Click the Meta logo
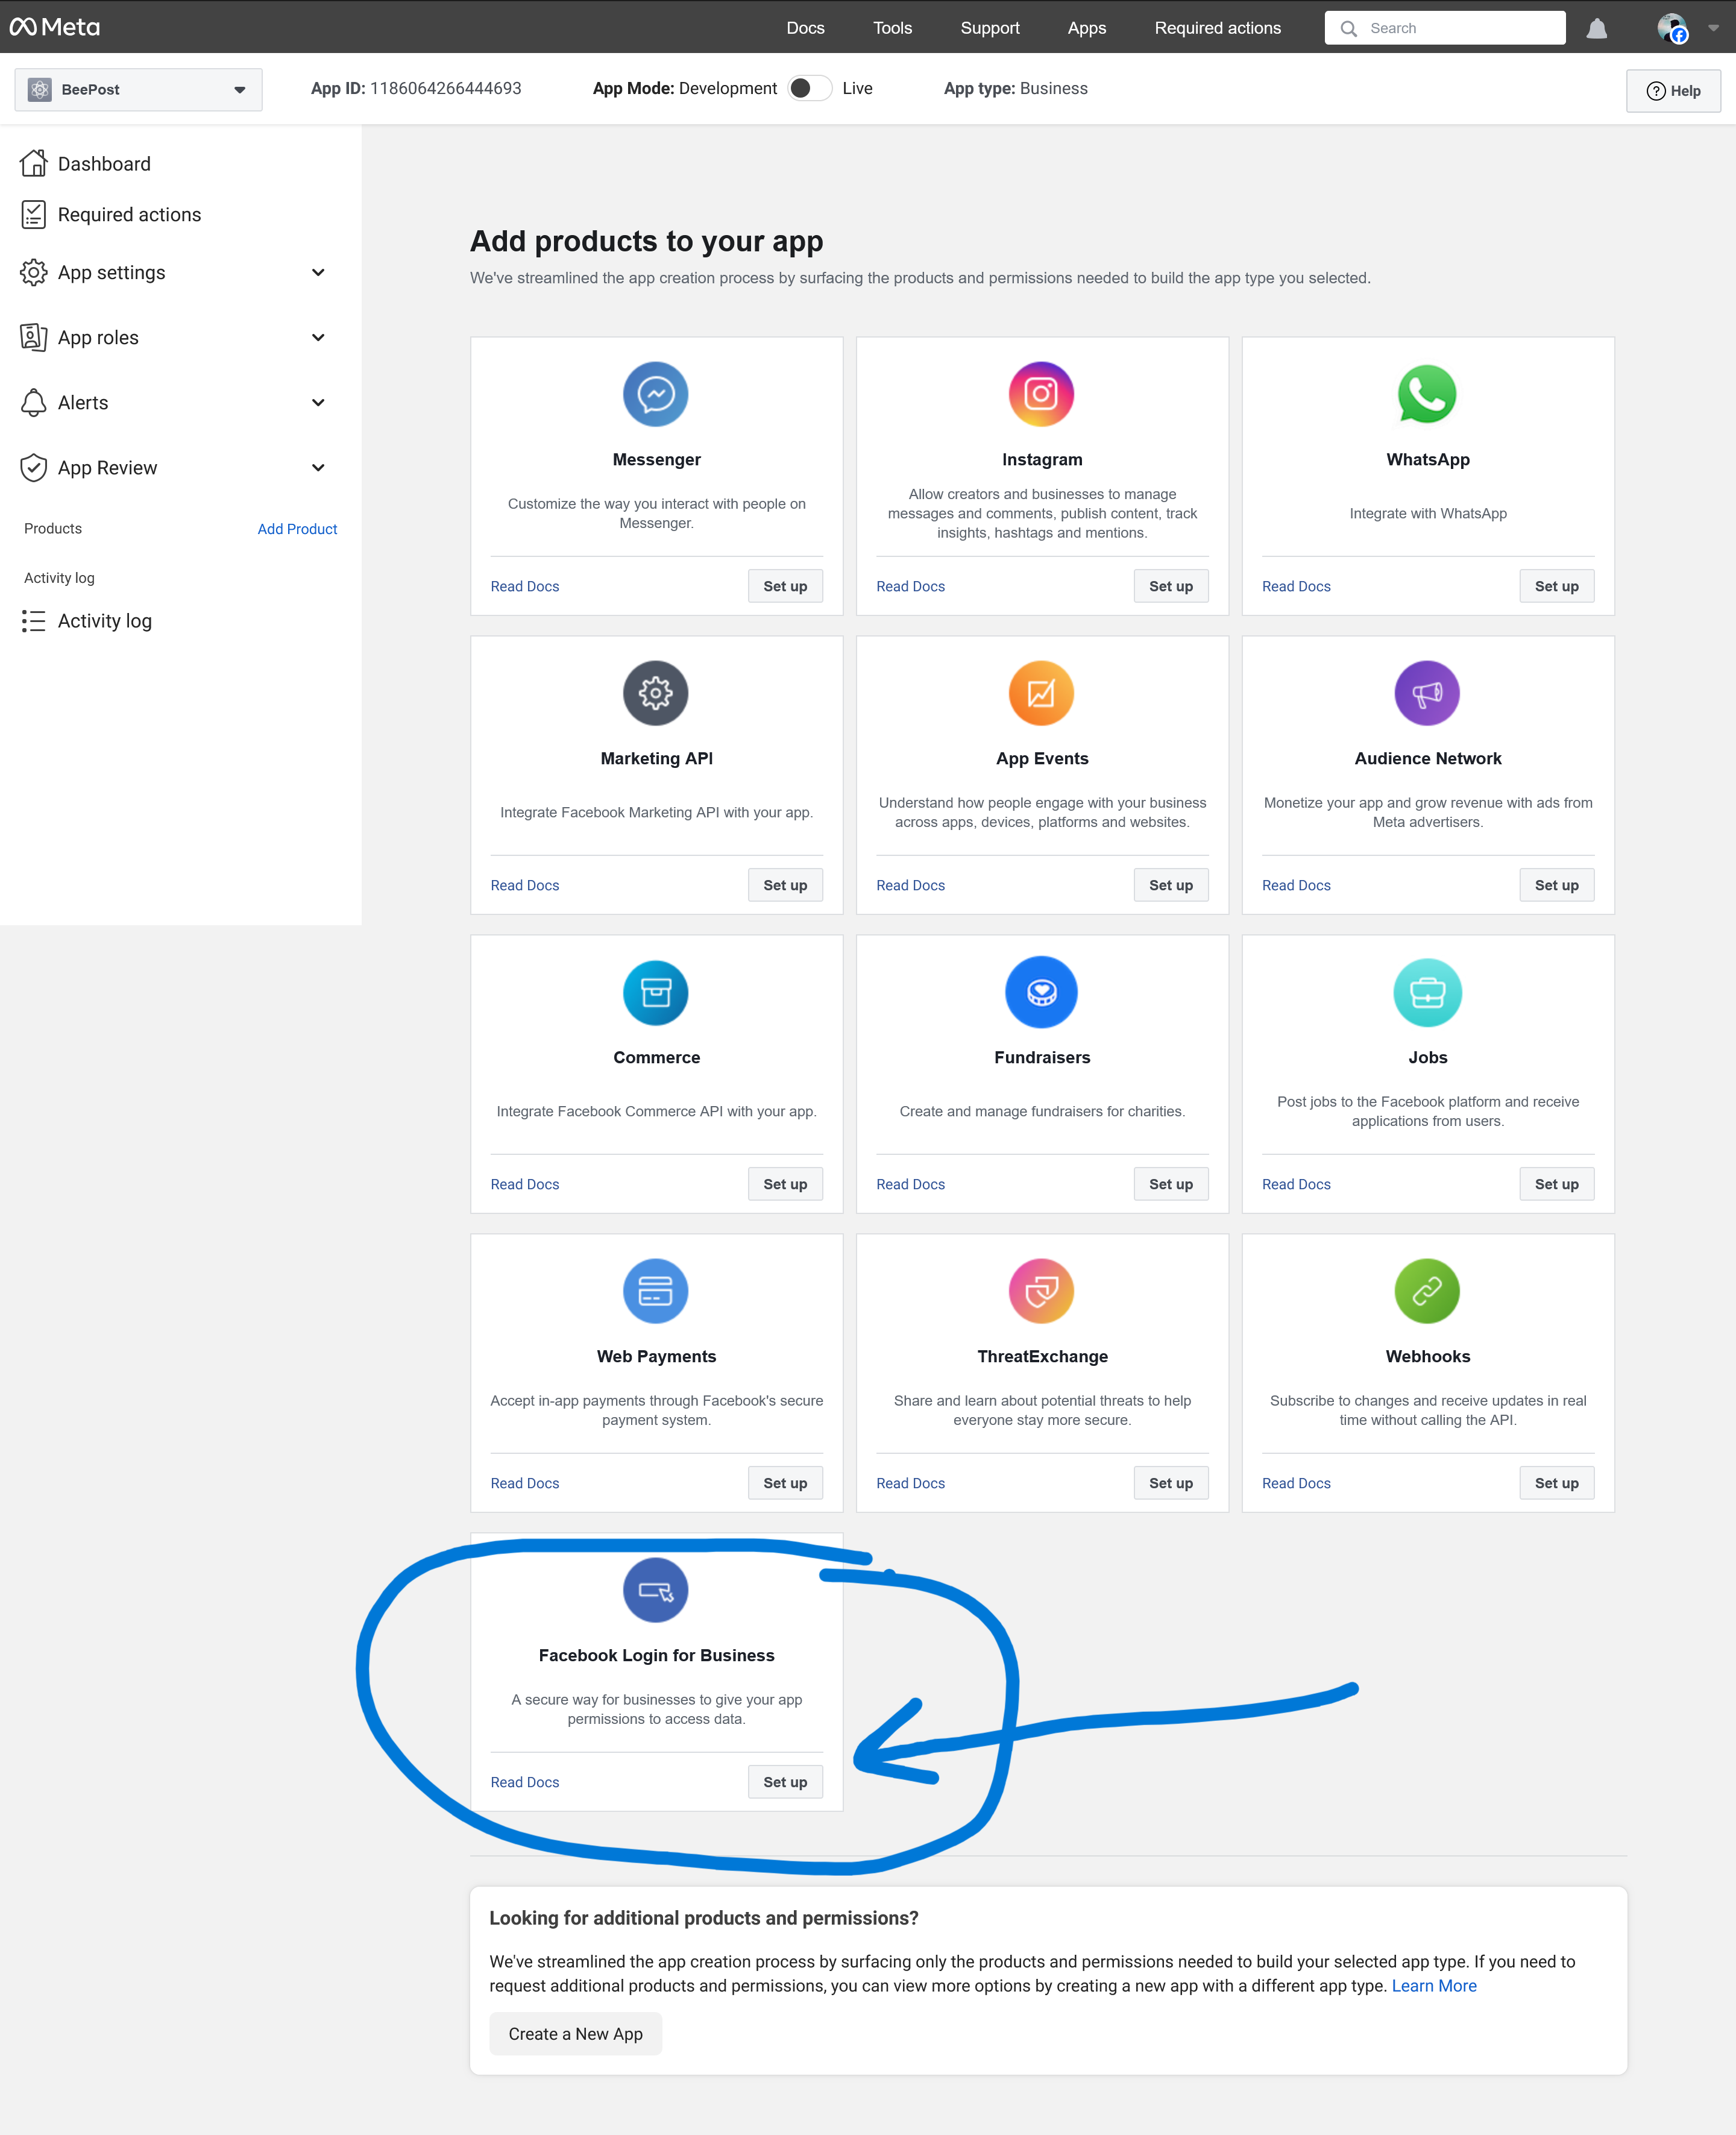The width and height of the screenshot is (1736, 2135). tap(55, 27)
